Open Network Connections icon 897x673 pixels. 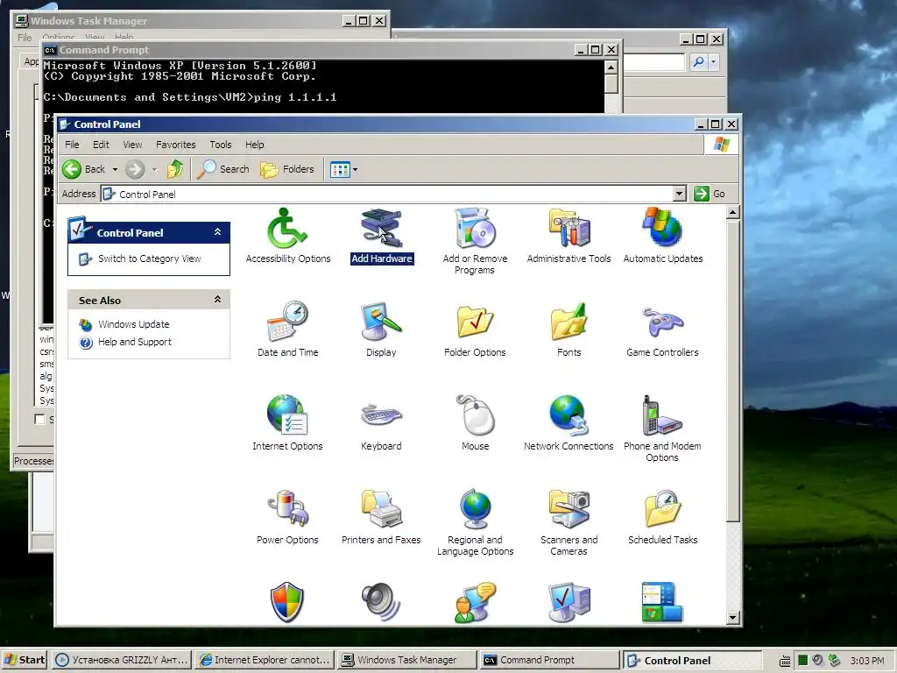click(569, 423)
